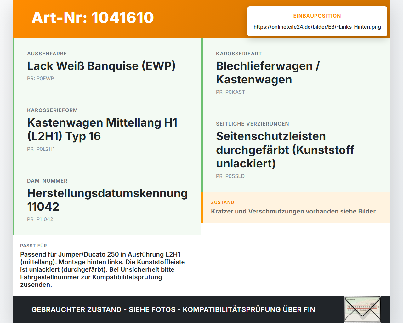Click the SEITLICHE VERZIERUNGEN label
403x323 pixels.
point(253,124)
